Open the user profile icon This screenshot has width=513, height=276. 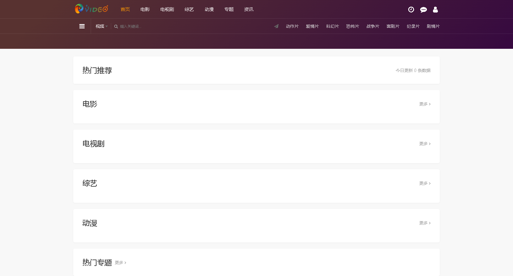tap(435, 9)
